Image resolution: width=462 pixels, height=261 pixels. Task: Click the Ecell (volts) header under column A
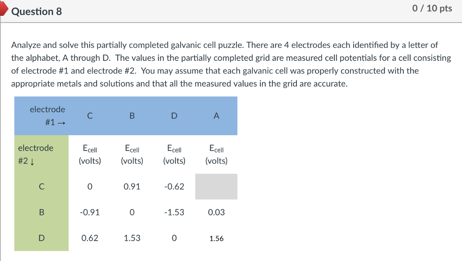(216, 155)
